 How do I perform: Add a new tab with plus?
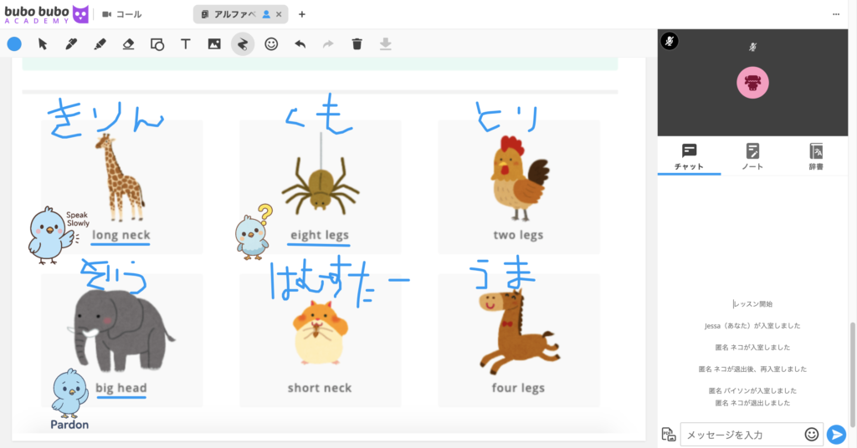[301, 14]
